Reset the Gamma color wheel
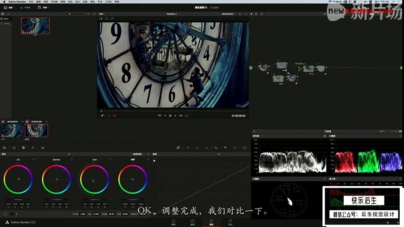 tap(72, 159)
